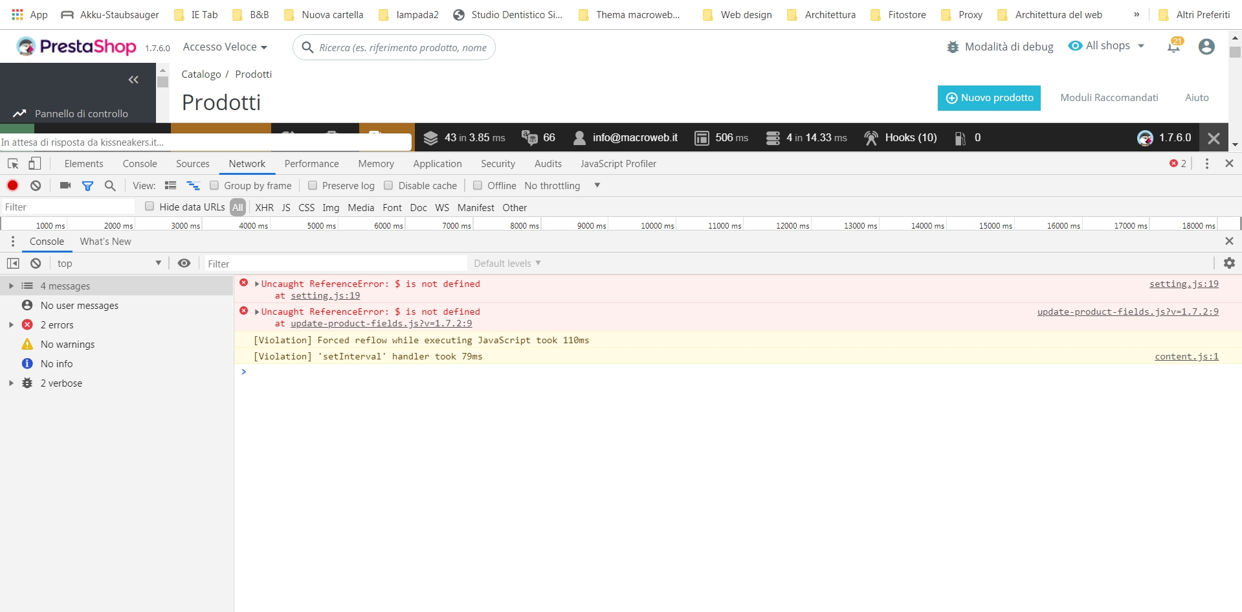Open the Performance tab

tap(311, 164)
